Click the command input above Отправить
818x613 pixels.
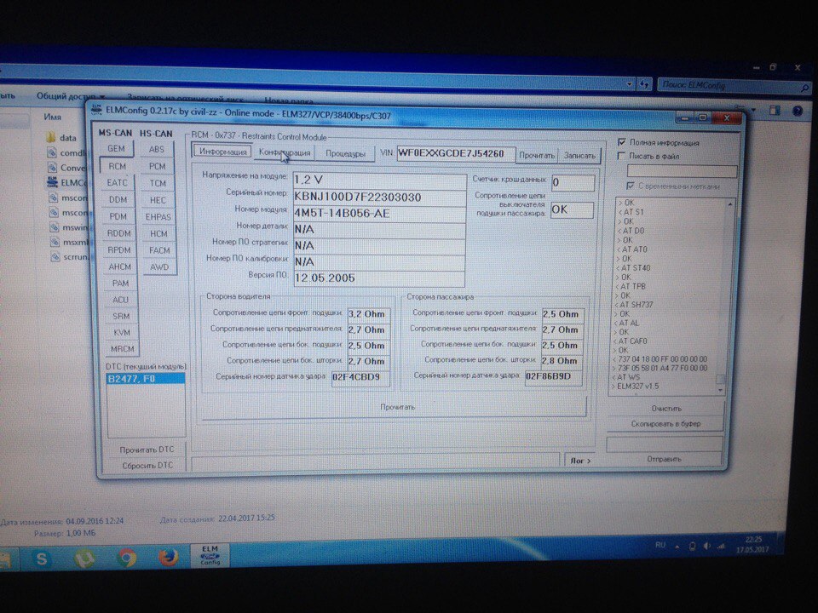click(x=664, y=444)
